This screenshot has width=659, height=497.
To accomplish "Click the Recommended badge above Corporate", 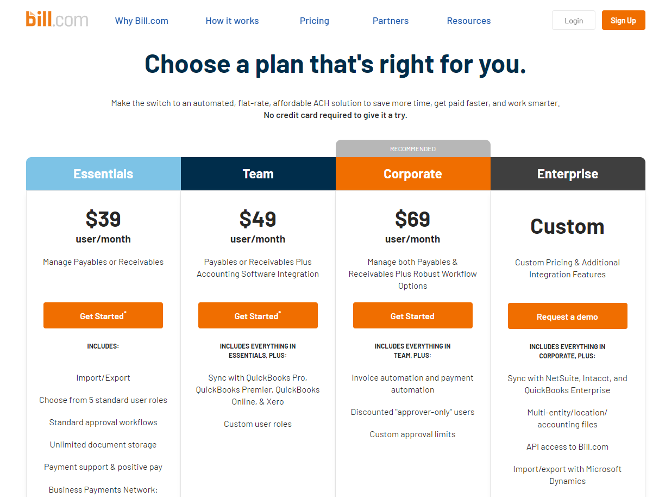I will [413, 148].
